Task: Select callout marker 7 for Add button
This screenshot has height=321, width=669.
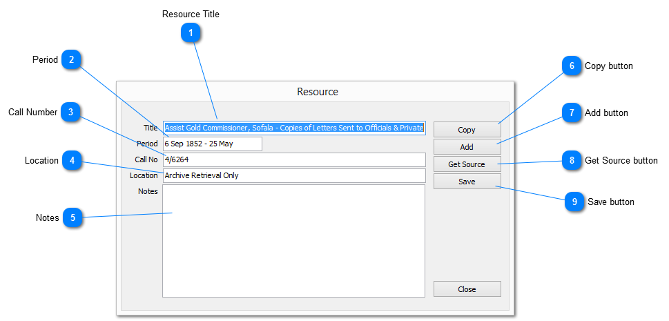Action: pos(572,113)
